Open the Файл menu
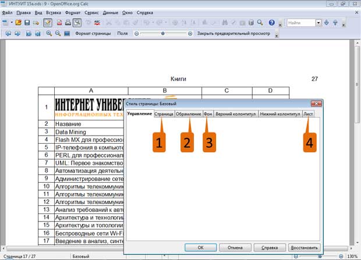This screenshot has width=361, height=260. pos(7,13)
